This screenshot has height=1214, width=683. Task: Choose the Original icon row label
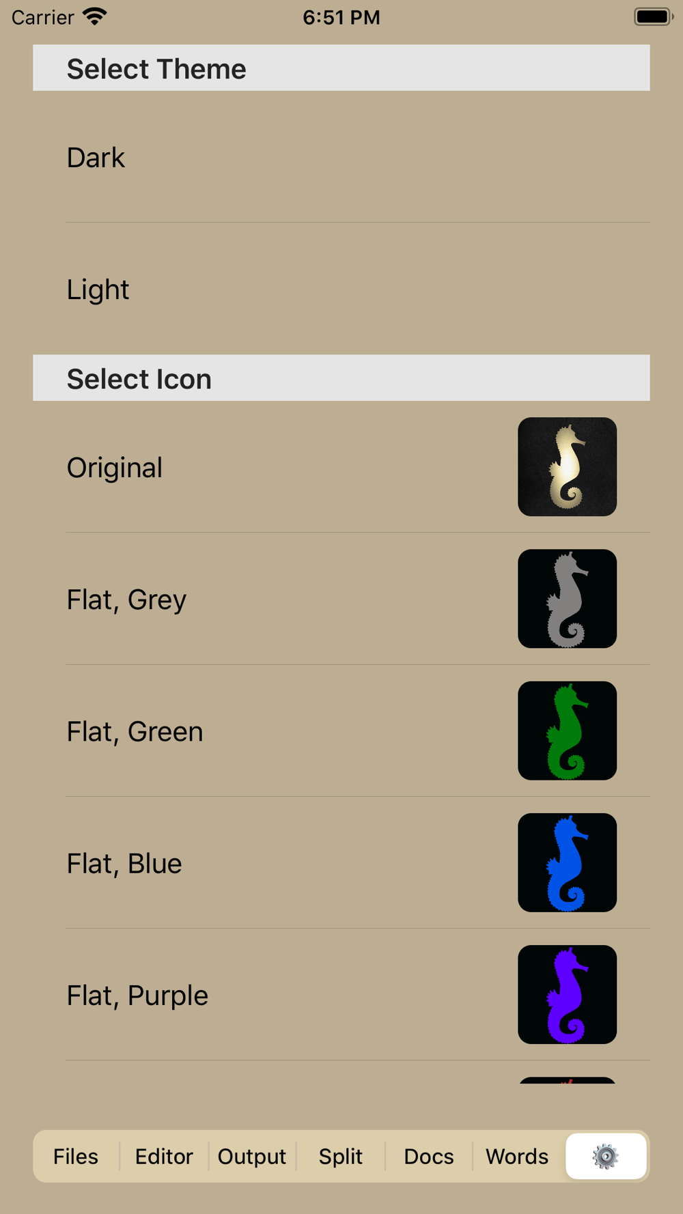(115, 468)
